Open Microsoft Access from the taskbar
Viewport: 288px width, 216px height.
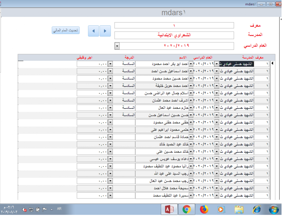(169, 209)
